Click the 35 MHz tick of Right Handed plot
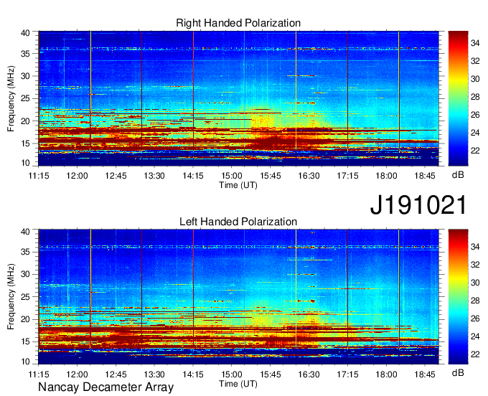The height and width of the screenshot is (396, 488). (x=25, y=54)
